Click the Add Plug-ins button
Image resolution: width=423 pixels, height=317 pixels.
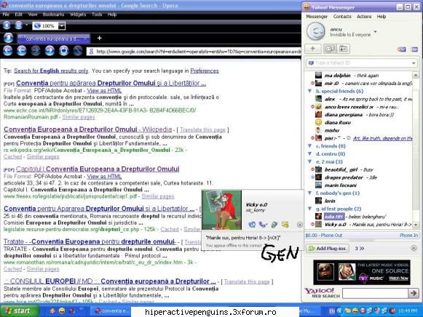[327, 249]
